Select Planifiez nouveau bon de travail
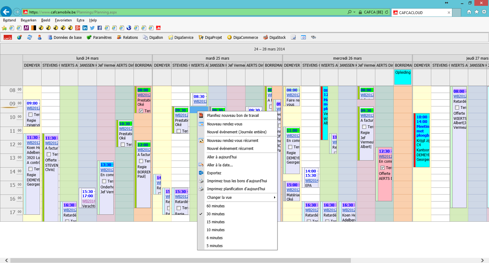 pos(237,116)
